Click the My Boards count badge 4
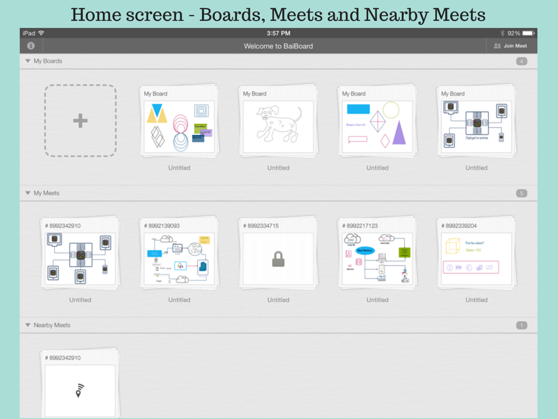558x419 pixels. pyautogui.click(x=521, y=61)
